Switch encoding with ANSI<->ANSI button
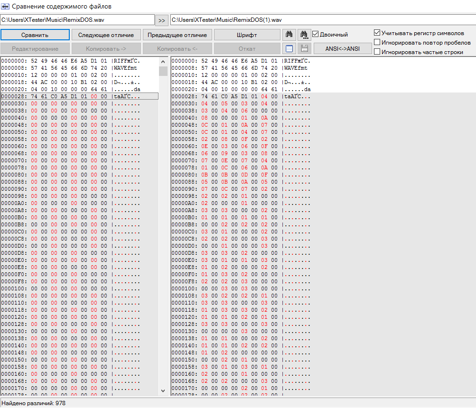476x408 pixels. (x=343, y=48)
